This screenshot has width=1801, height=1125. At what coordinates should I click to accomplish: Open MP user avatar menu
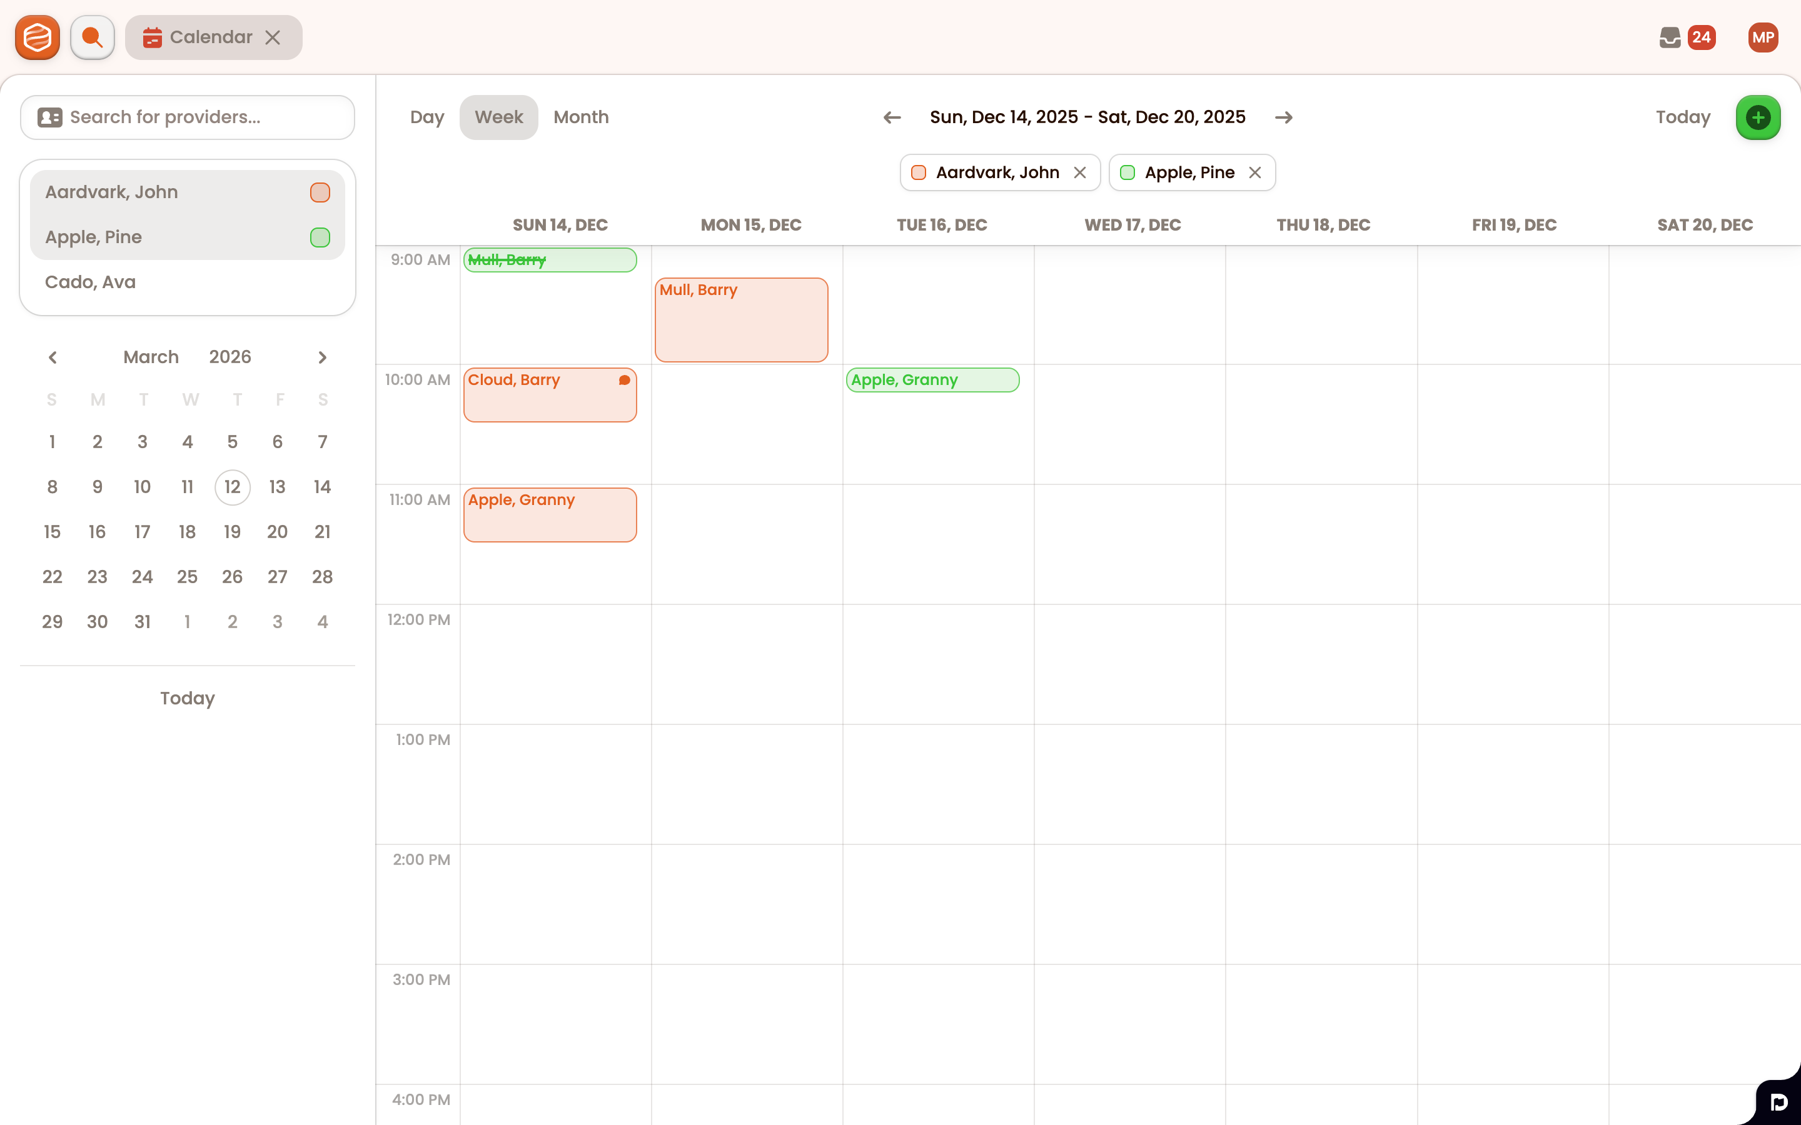coord(1762,37)
